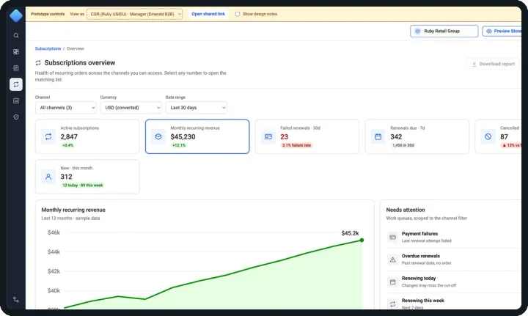This screenshot has height=316, width=528.
Task: Click the Overview breadcrumb text
Action: 75,48
